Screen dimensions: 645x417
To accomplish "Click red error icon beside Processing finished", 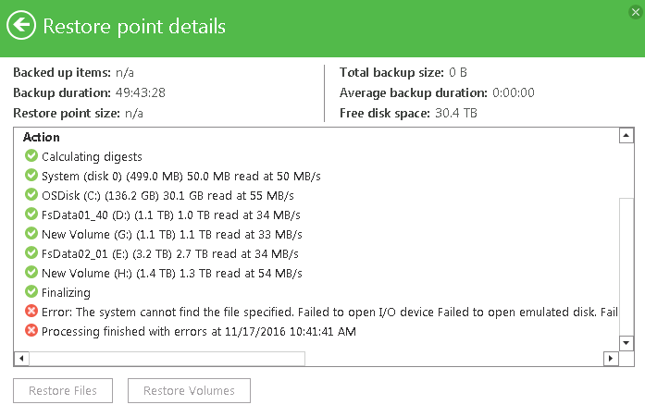I will [31, 330].
